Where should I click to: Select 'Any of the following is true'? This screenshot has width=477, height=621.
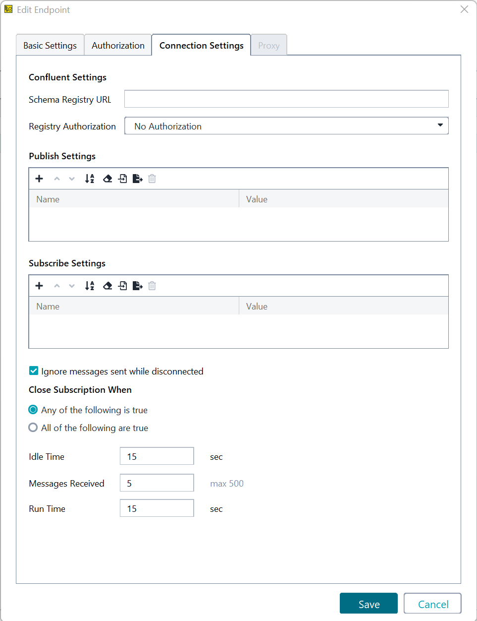(33, 410)
